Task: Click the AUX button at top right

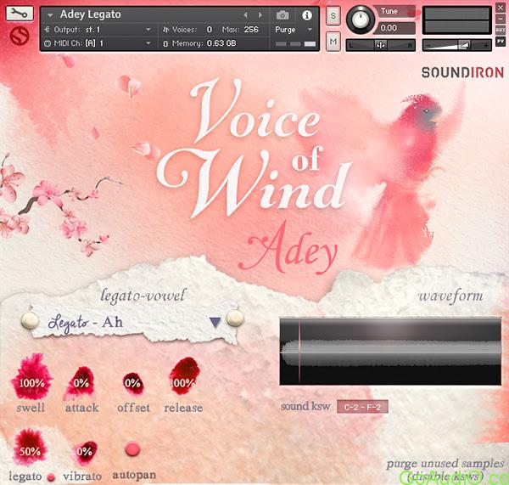Action: coord(501,31)
